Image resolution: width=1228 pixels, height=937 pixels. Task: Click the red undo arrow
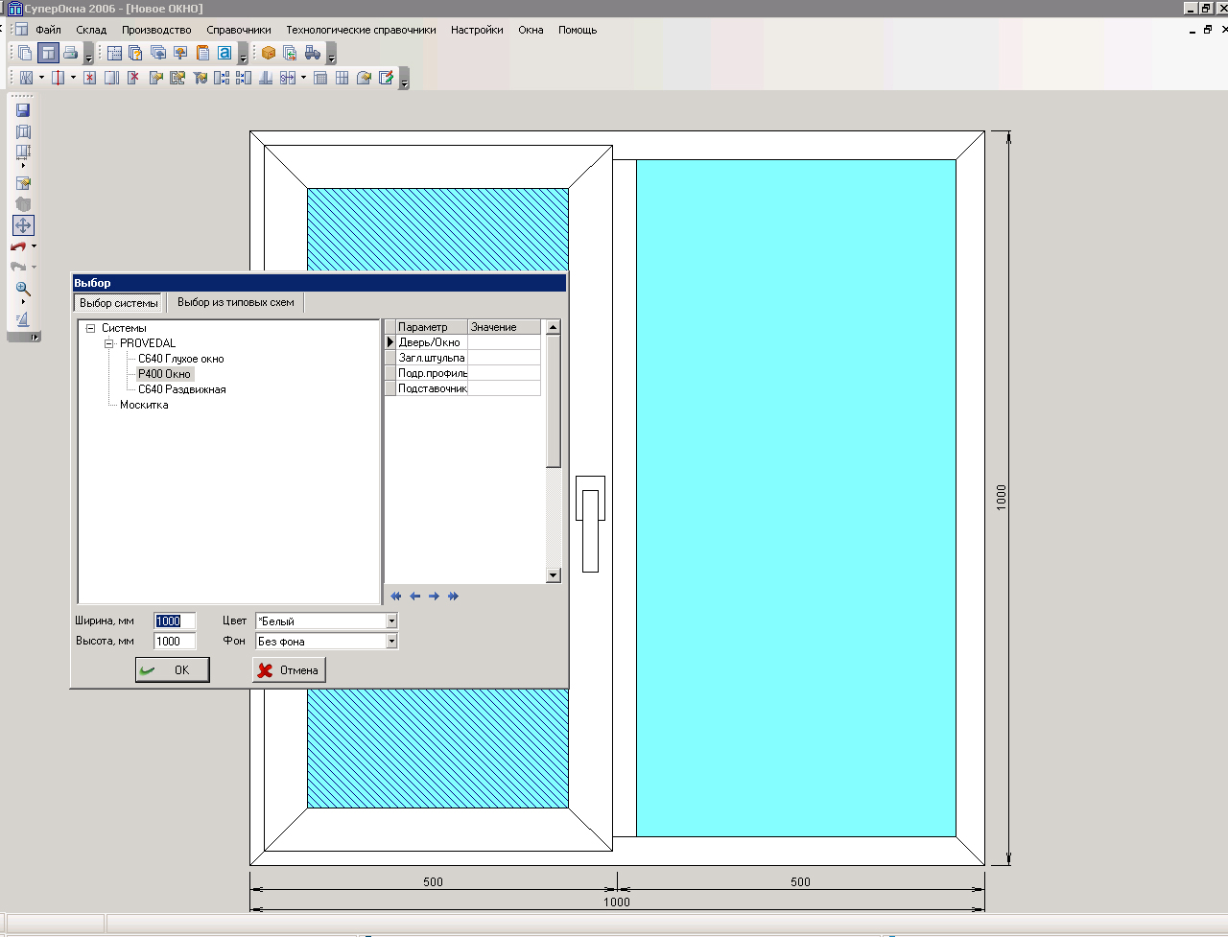[x=18, y=246]
